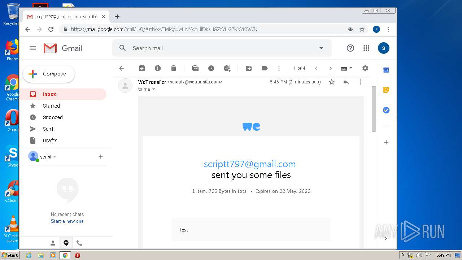
Task: Close the Gmail browser tab
Action: (x=104, y=17)
